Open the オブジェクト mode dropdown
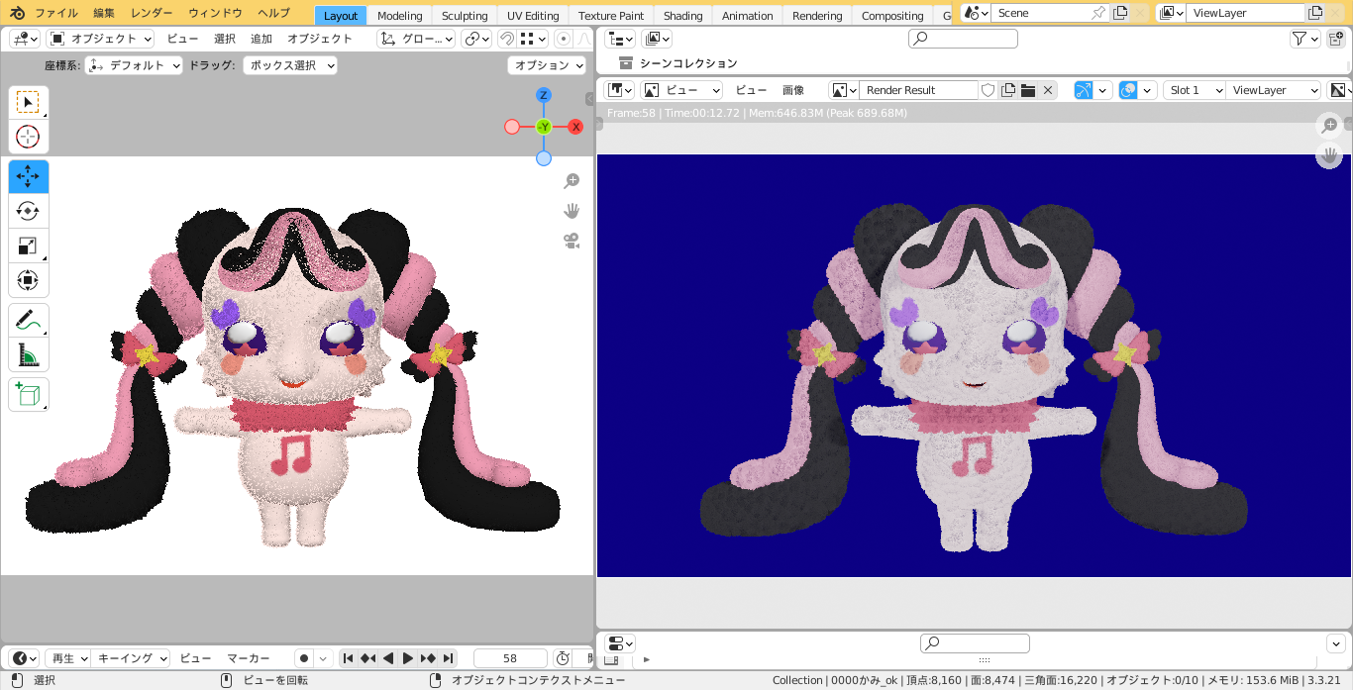Screen dimensions: 1353x690 (100, 39)
